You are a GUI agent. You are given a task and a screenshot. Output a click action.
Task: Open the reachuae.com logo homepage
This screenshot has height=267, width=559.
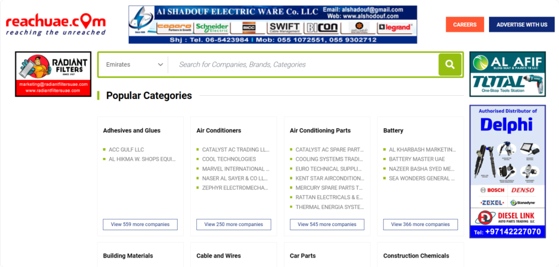click(x=56, y=25)
